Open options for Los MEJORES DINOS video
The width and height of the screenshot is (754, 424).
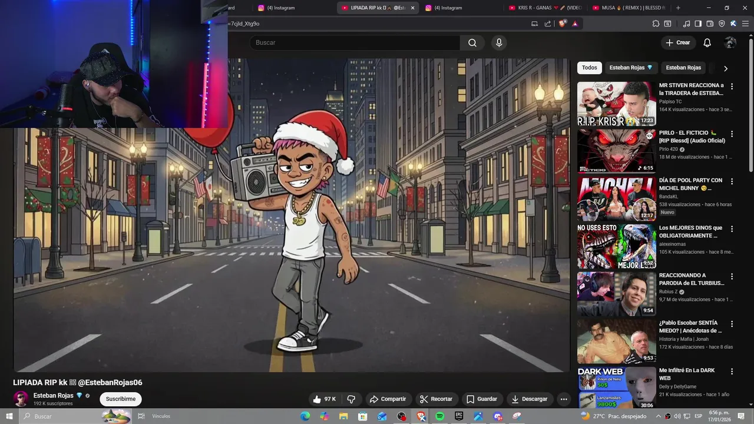(x=732, y=228)
